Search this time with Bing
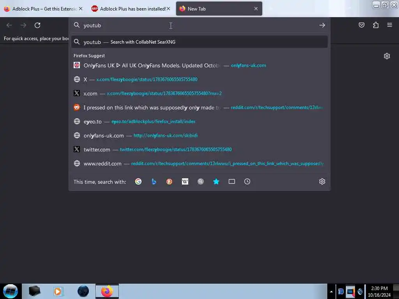Viewport: 399px width, 299px height. tap(154, 181)
